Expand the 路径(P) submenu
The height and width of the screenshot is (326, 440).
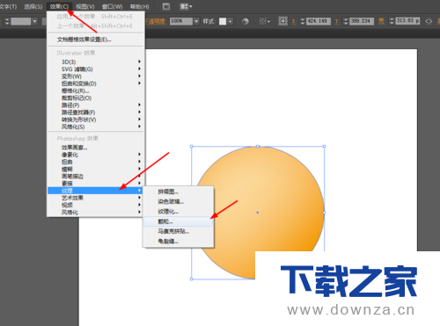(x=96, y=105)
